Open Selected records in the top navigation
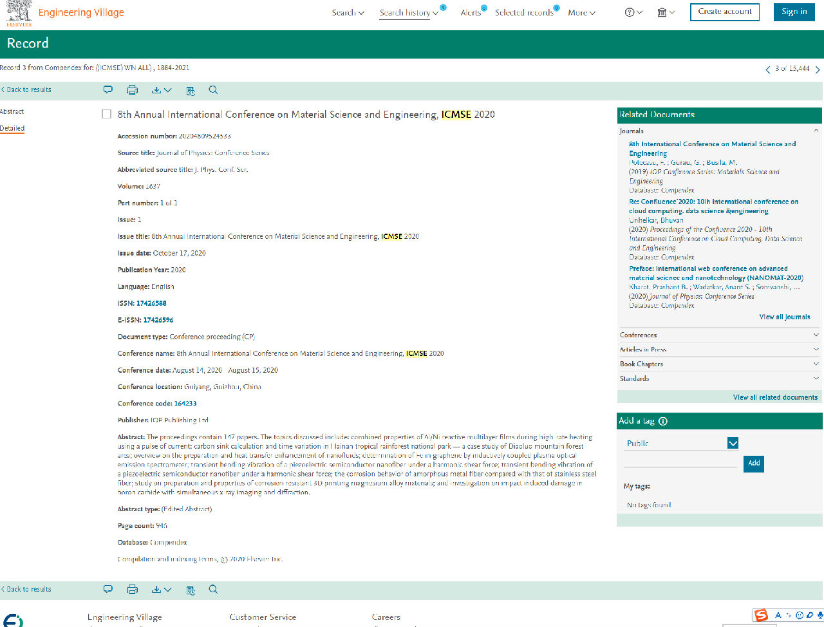824x627 pixels. [525, 12]
